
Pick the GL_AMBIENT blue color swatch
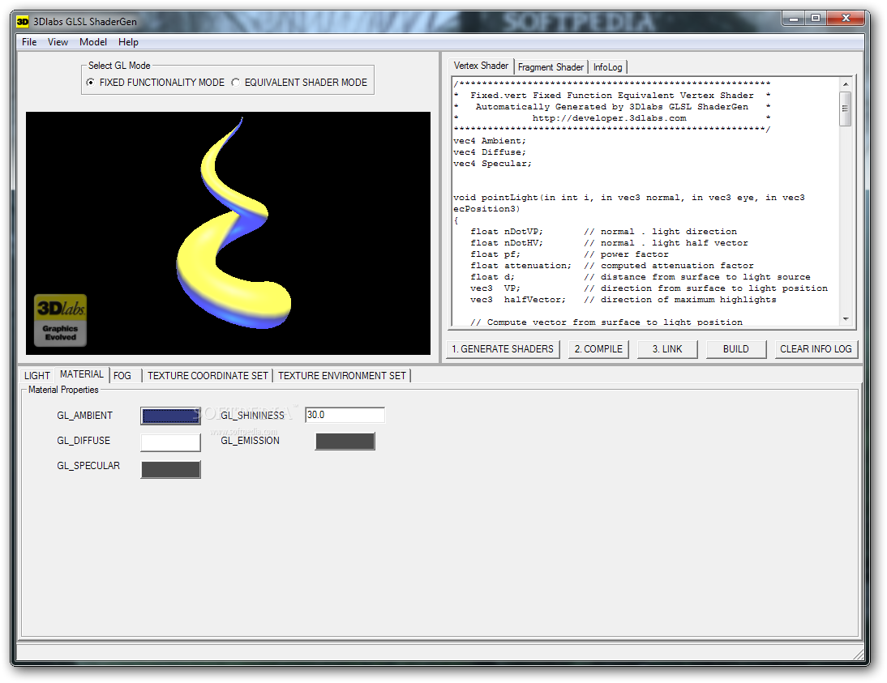point(170,416)
